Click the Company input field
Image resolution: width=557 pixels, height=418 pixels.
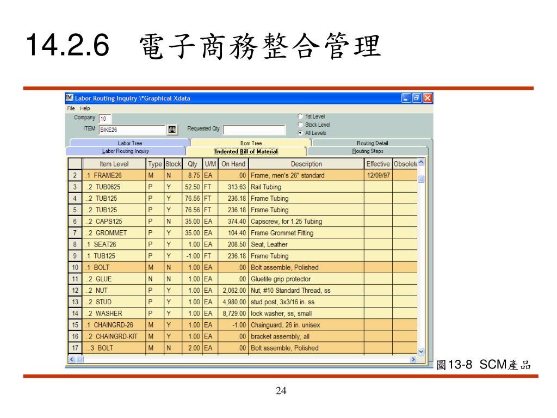point(105,118)
